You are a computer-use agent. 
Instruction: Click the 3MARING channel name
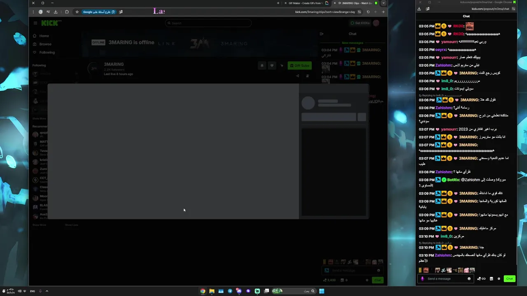tap(114, 64)
